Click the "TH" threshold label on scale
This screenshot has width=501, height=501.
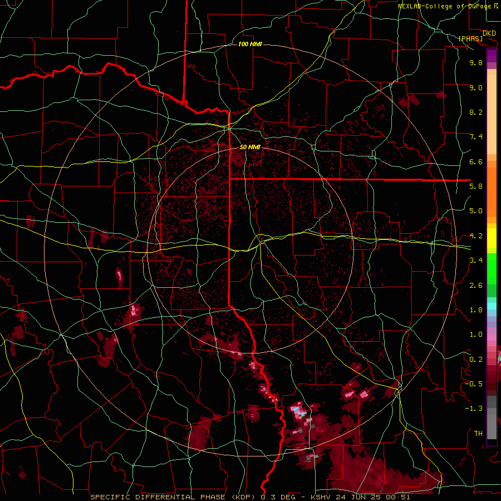[x=478, y=434]
